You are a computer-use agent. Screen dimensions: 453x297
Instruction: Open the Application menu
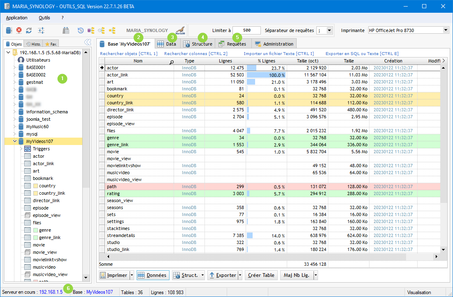point(17,18)
